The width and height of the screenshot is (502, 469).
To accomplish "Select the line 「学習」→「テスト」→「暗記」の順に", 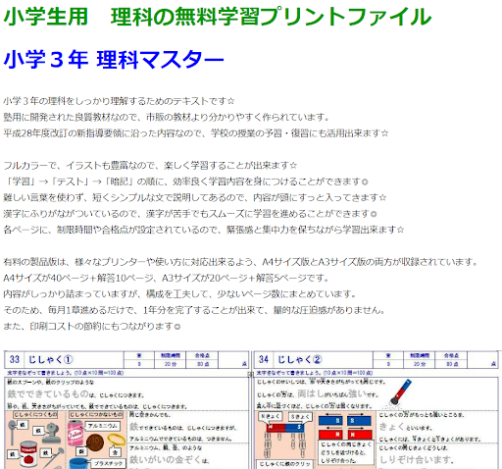I will (x=185, y=182).
